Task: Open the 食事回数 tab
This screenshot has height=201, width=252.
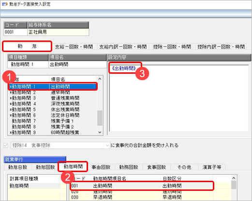Action: coord(156,167)
